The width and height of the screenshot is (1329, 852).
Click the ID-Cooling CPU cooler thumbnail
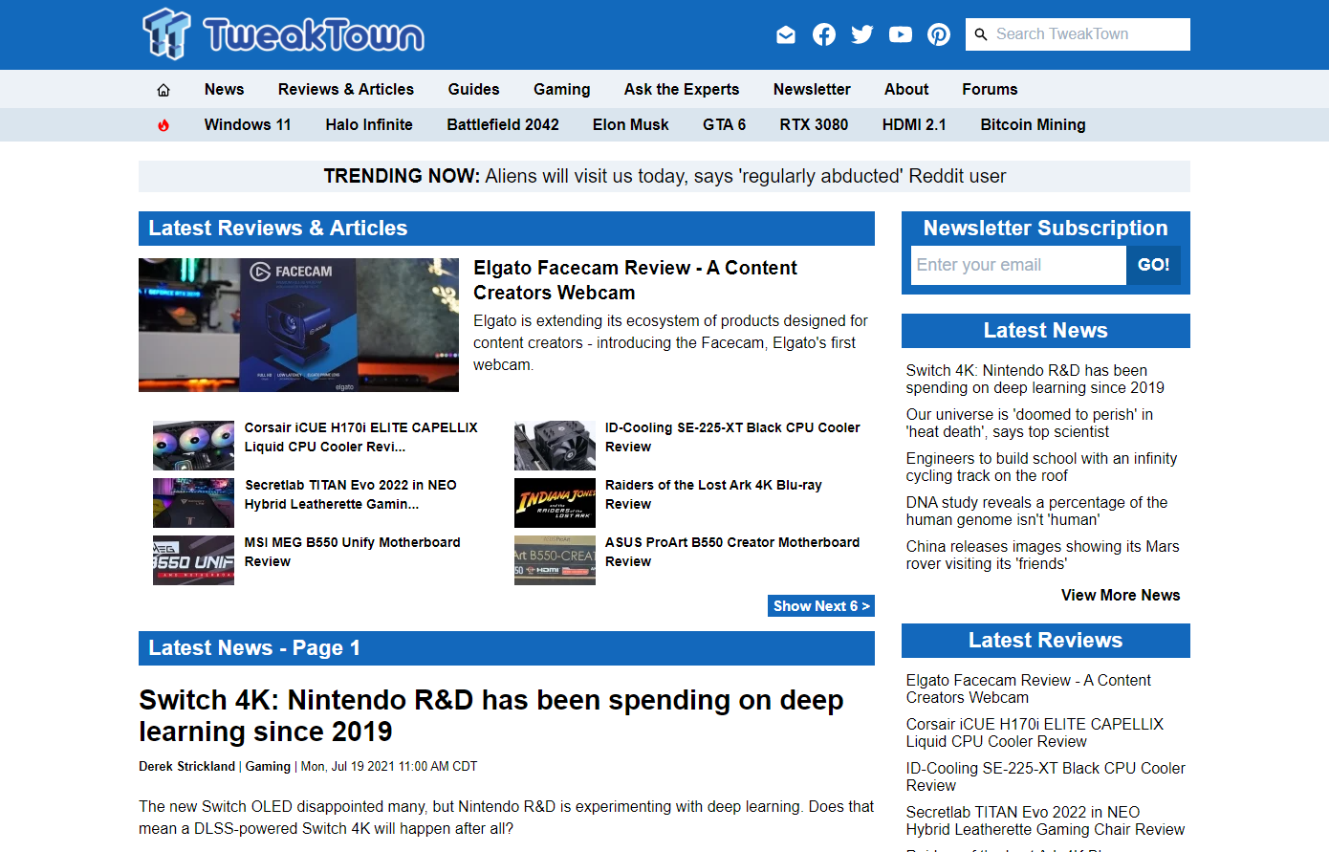point(555,446)
